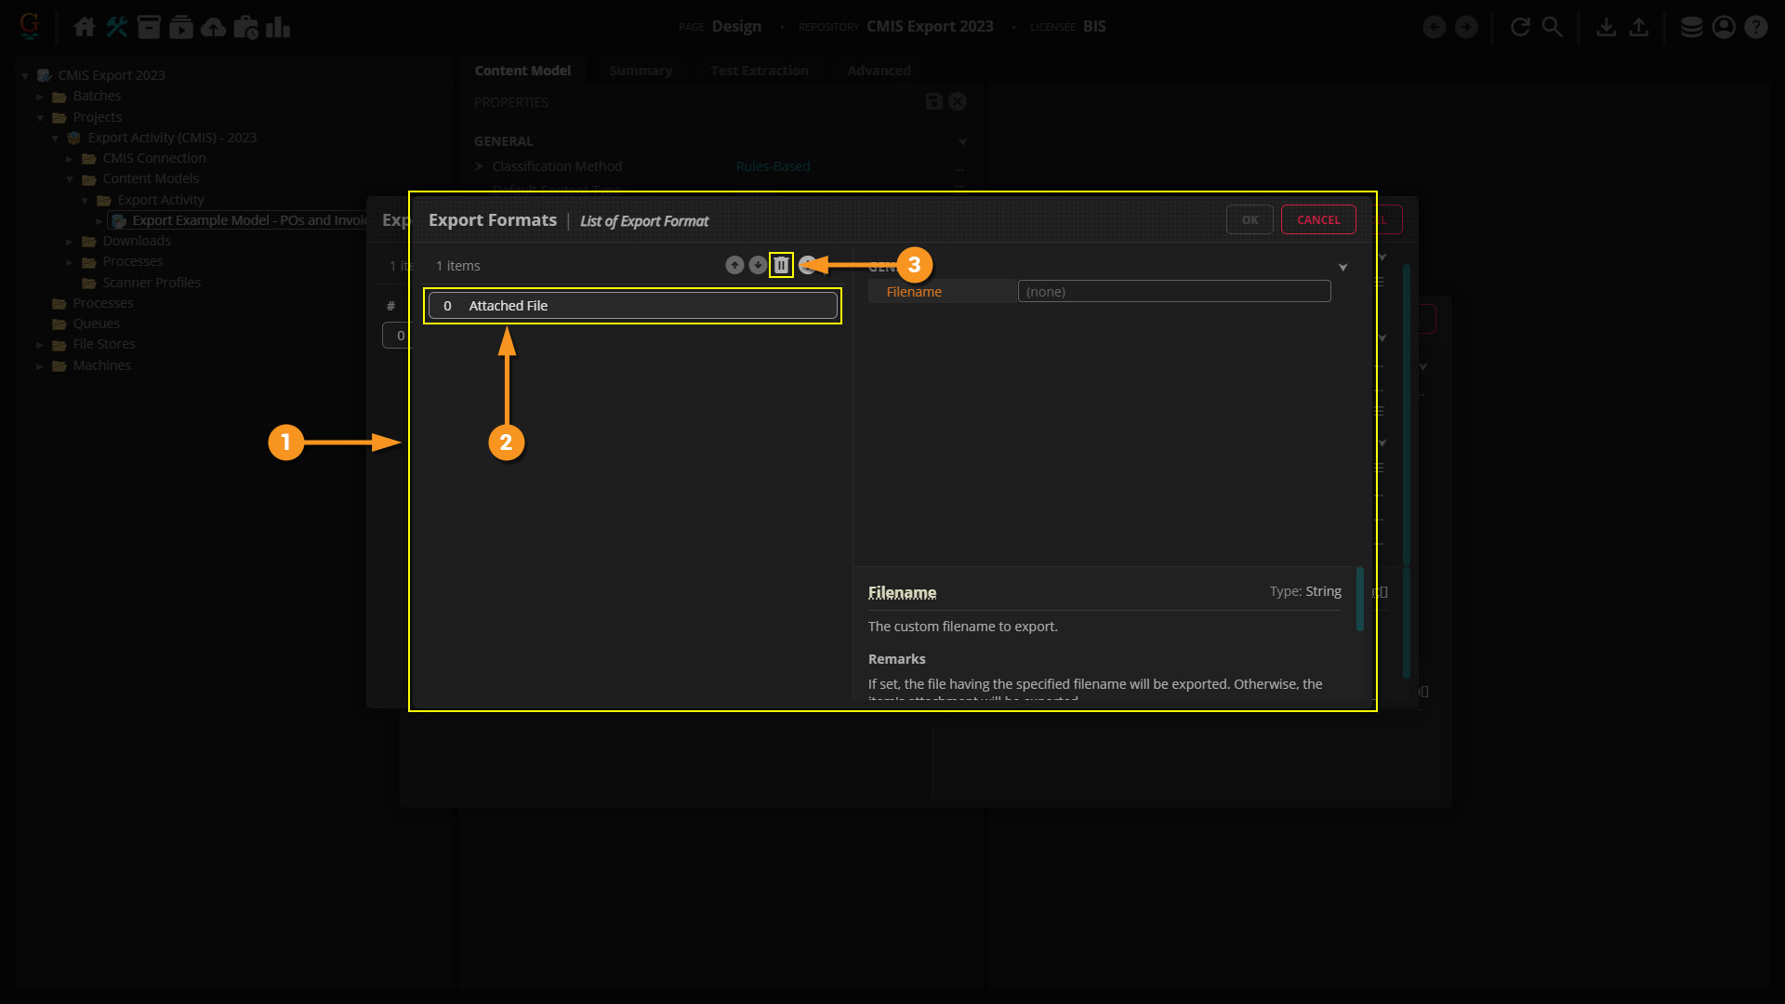Open the Design tools wrench icon
1785x1004 pixels.
point(116,27)
